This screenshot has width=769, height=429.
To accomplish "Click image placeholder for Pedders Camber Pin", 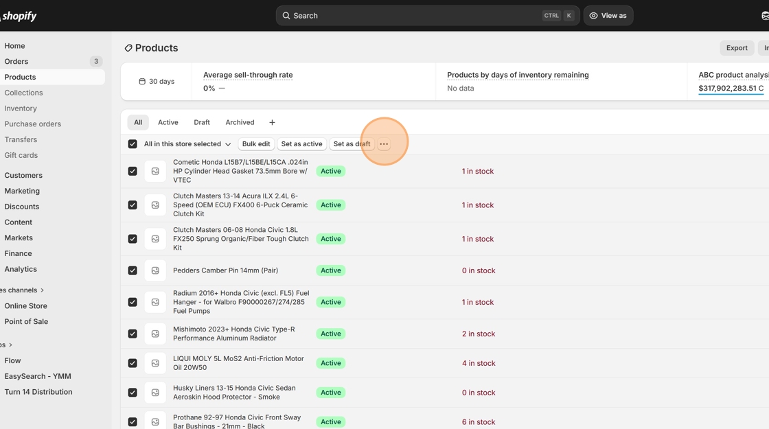I will coord(155,270).
